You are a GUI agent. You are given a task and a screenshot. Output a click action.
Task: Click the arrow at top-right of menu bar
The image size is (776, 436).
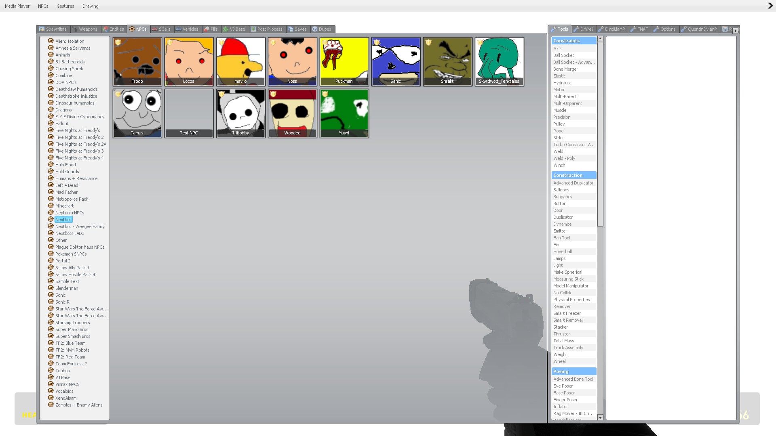pos(770,6)
